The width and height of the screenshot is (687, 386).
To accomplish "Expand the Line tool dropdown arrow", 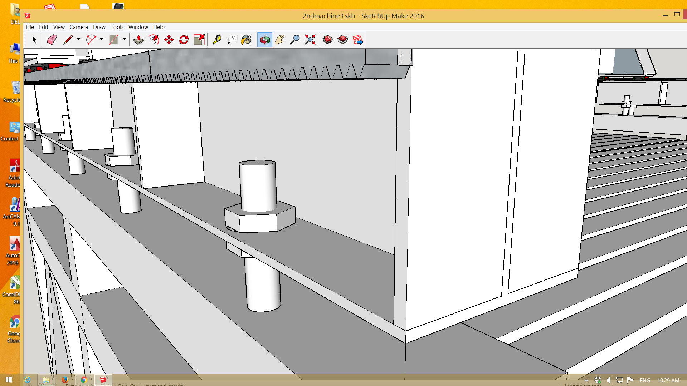I will click(79, 39).
